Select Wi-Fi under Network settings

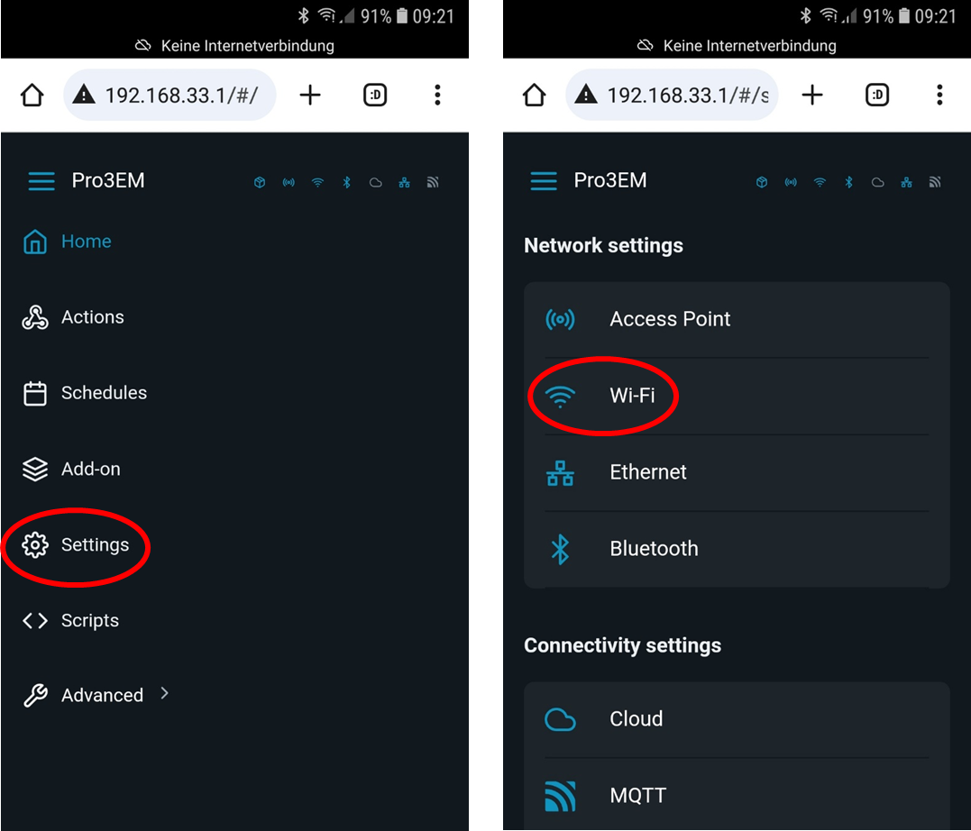pos(737,396)
